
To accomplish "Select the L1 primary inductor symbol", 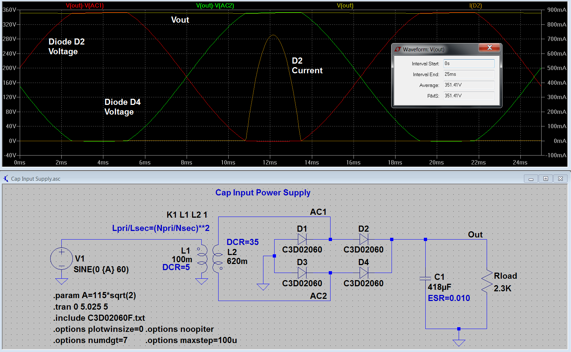I will pyautogui.click(x=202, y=260).
